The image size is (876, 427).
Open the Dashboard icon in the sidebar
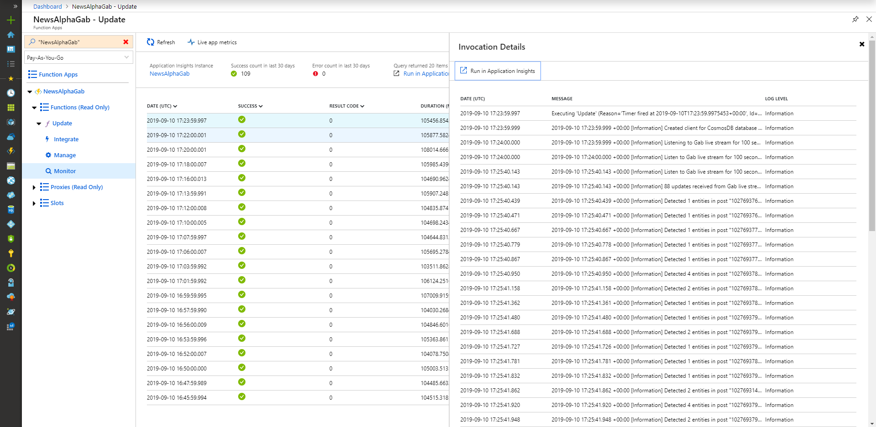point(11,49)
